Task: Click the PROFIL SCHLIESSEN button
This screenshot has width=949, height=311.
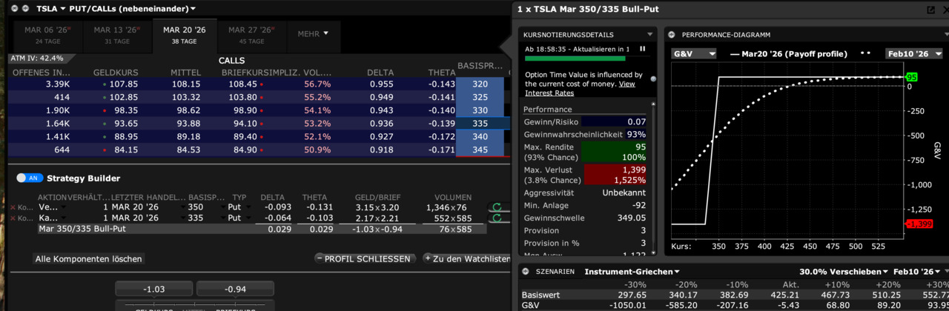Action: point(363,259)
